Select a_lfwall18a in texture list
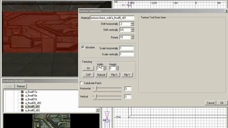Image resolution: width=228 pixels, height=128 pixels. pos(31,96)
